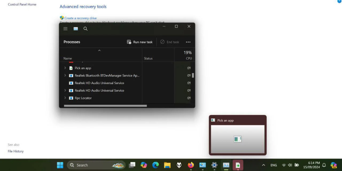Click the Rpc Locator process icon
Viewport: 342px width, 171px height.
pos(71,98)
